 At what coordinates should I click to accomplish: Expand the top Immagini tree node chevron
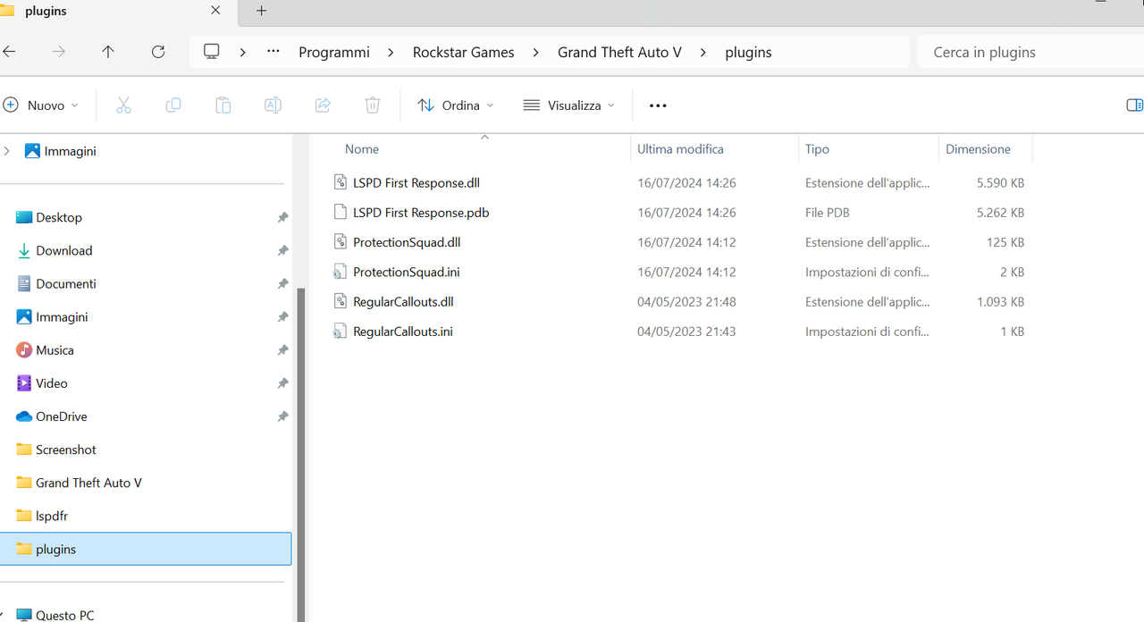pos(7,151)
